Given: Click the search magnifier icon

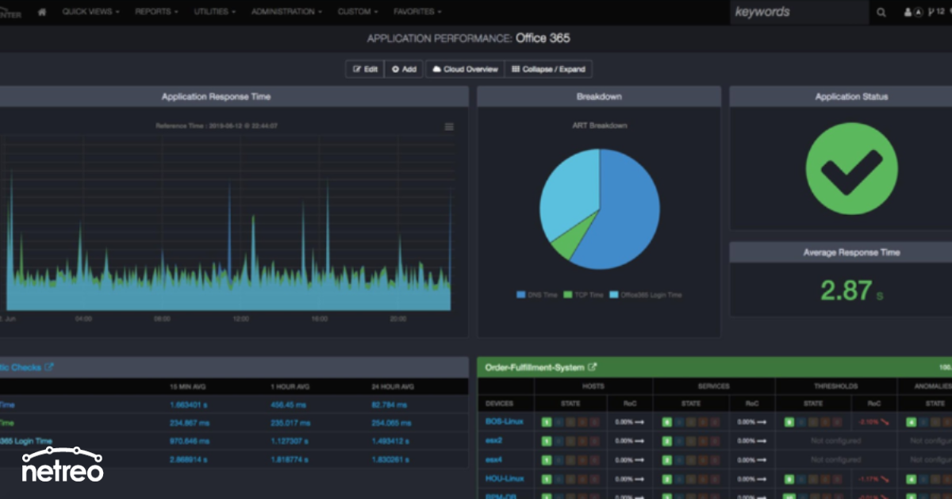Looking at the screenshot, I should click(x=881, y=12).
